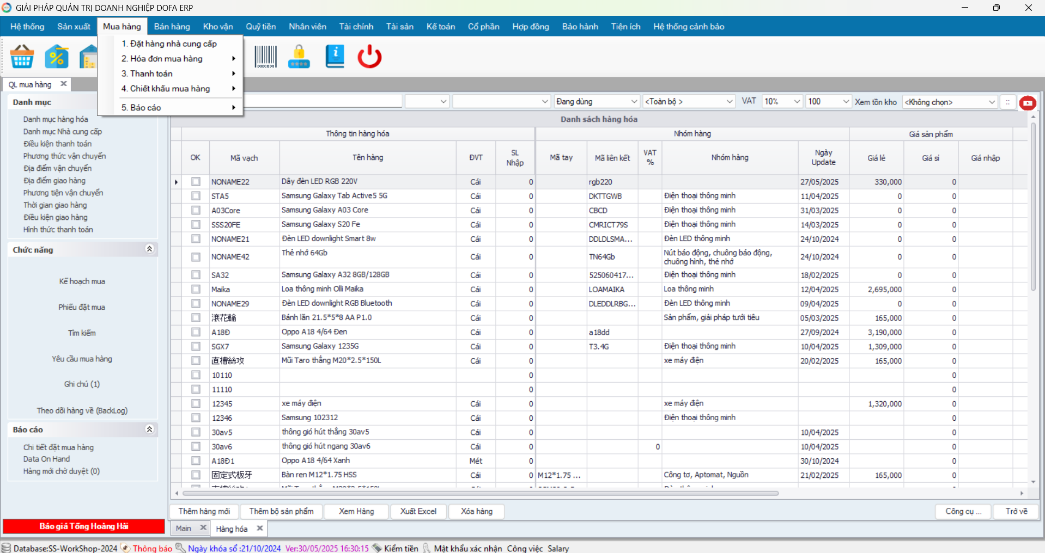1045x553 pixels.
Task: Click the padlock password icon
Action: click(299, 57)
